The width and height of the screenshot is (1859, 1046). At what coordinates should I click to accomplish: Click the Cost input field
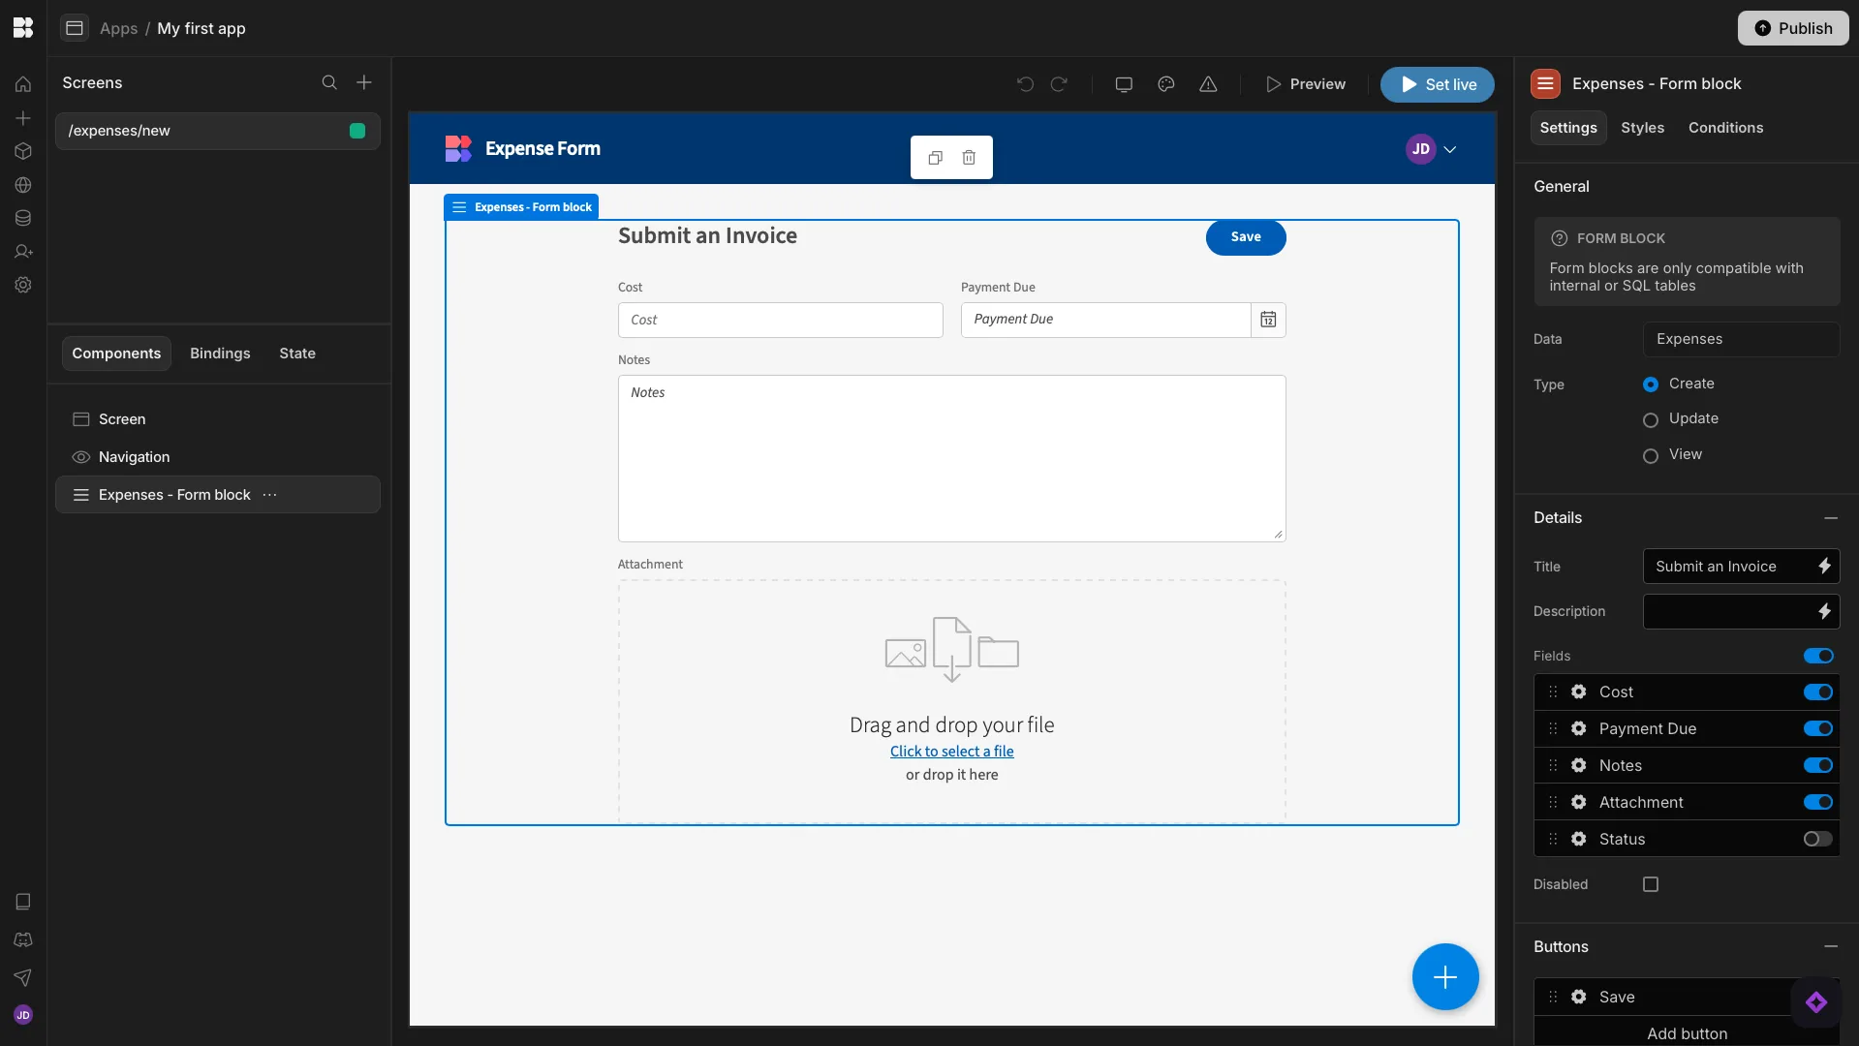[x=780, y=320]
